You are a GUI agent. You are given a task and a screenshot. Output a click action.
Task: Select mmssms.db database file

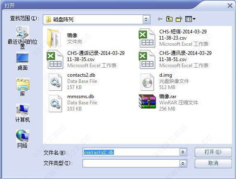72,103
